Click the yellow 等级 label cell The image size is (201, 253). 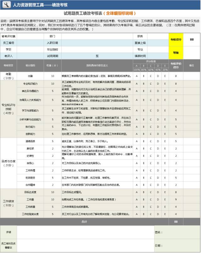pyautogui.click(x=176, y=53)
